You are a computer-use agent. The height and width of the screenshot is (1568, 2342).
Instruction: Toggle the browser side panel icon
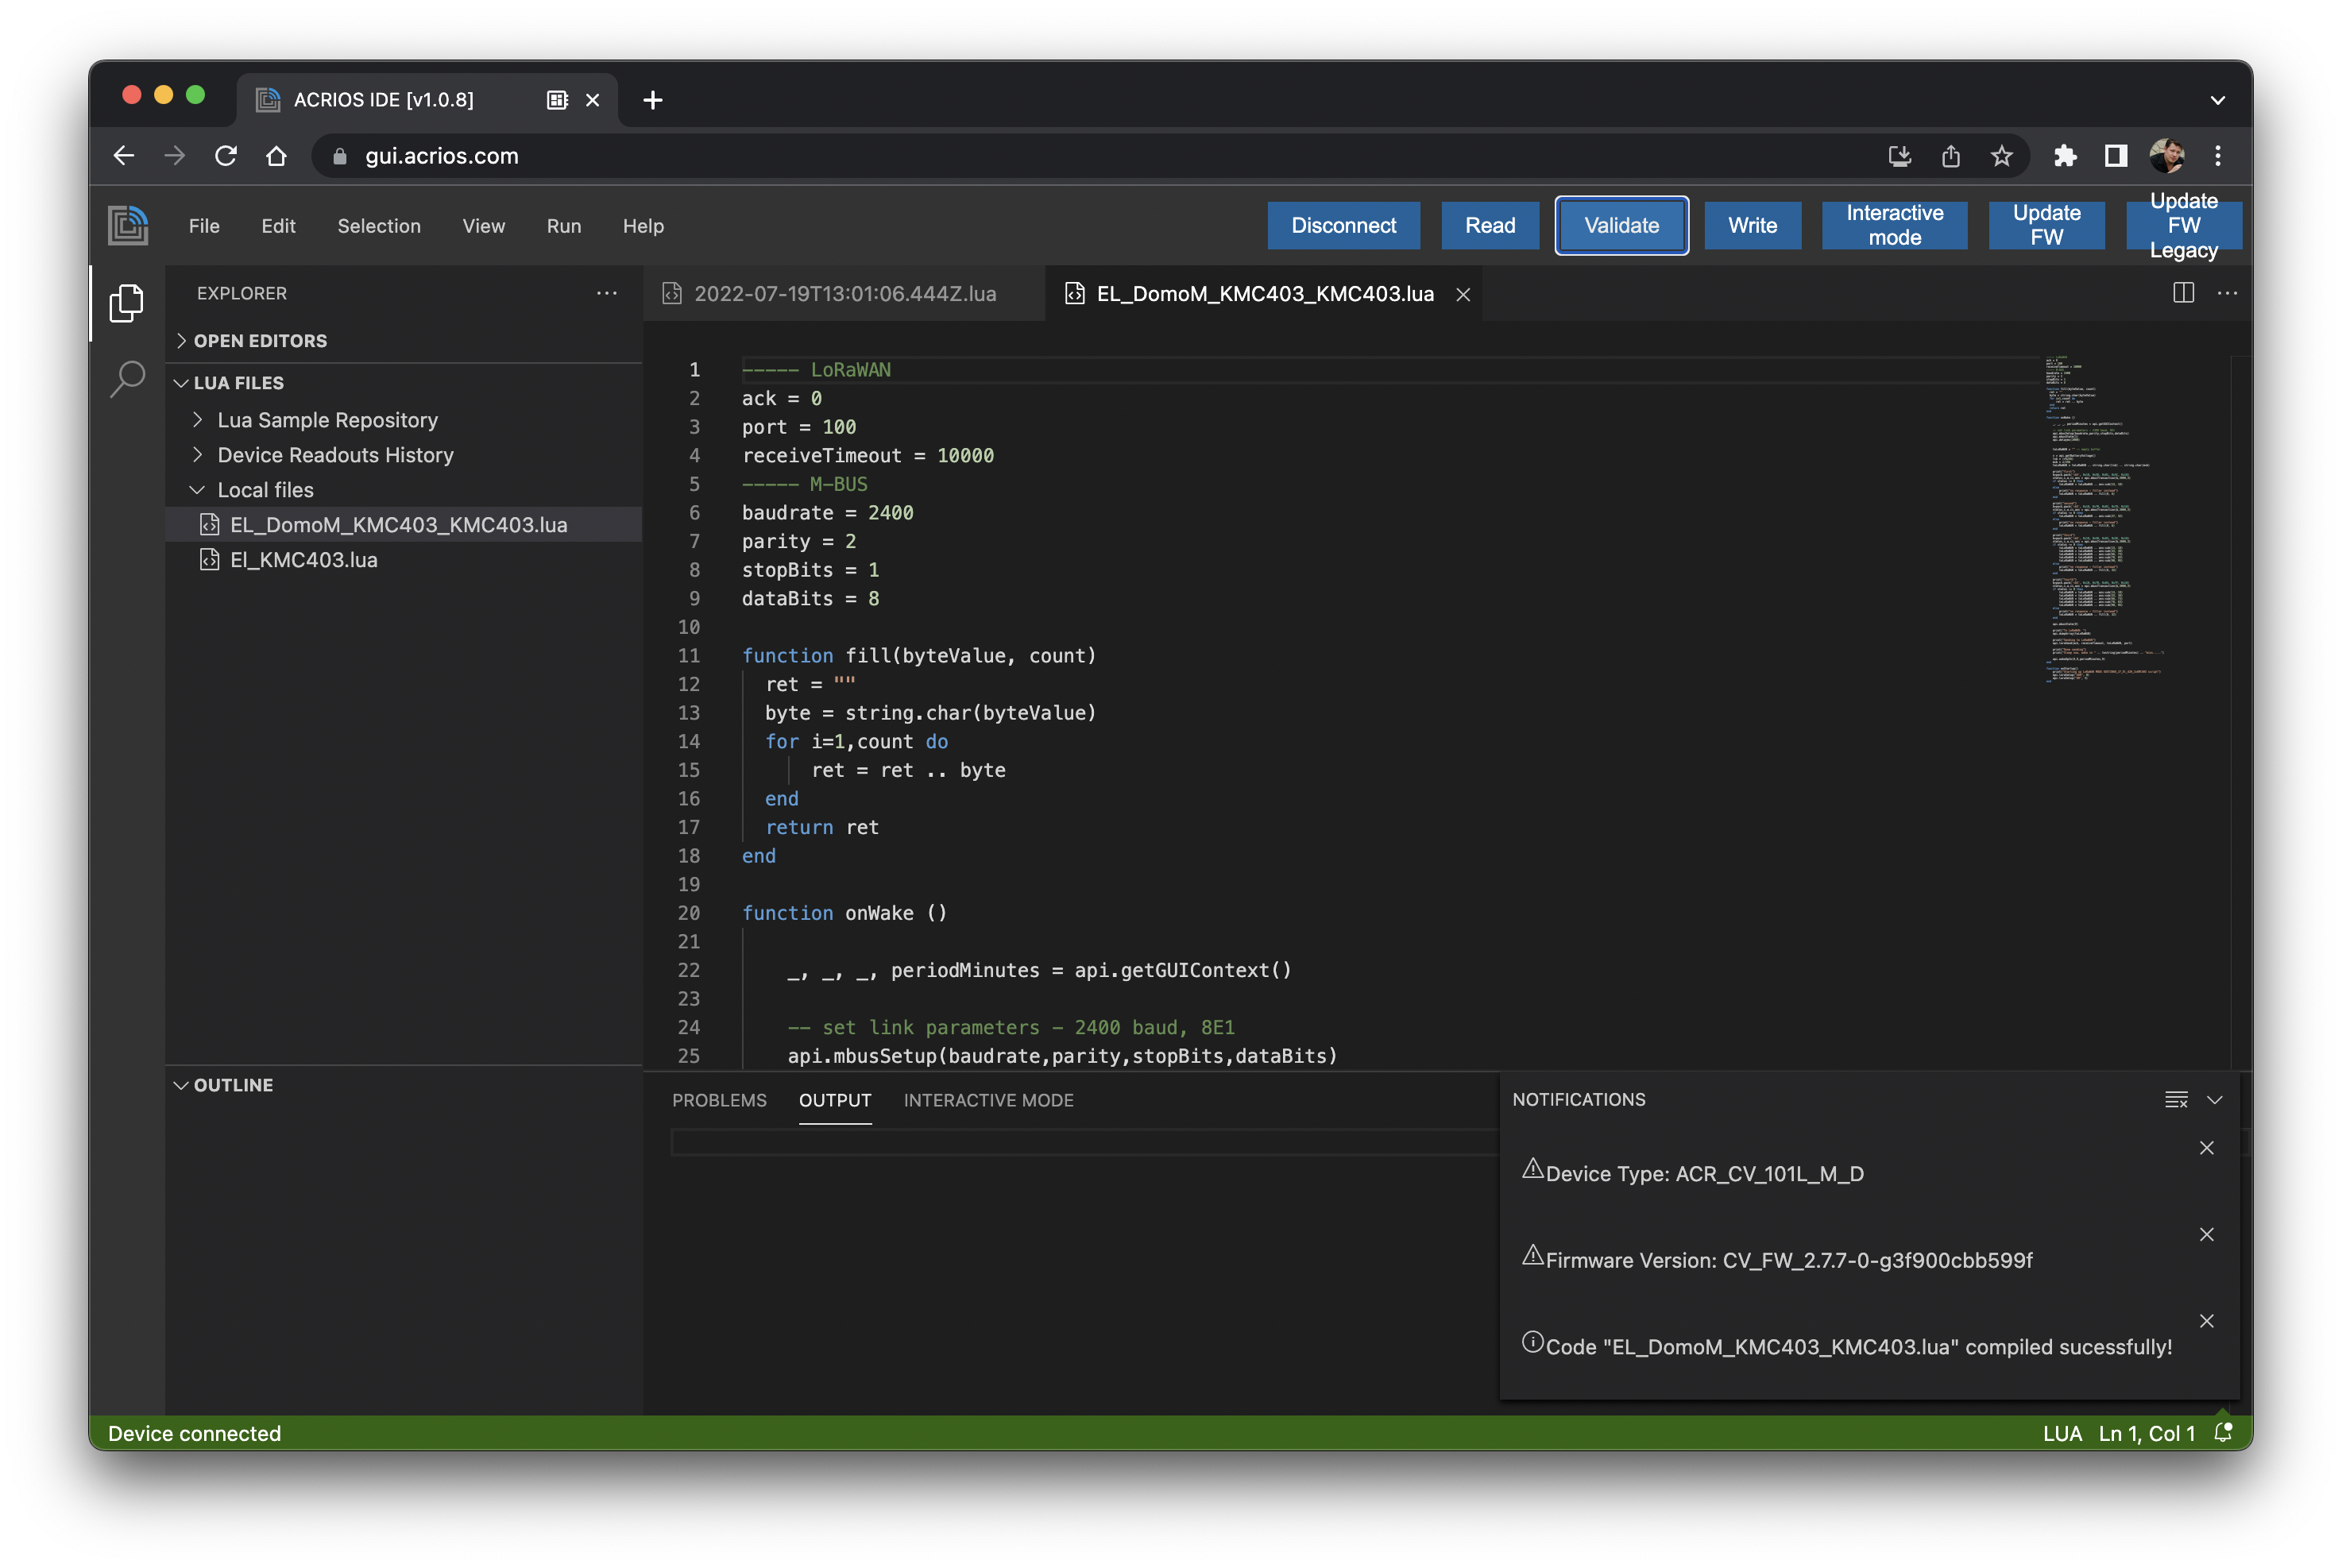(2115, 155)
